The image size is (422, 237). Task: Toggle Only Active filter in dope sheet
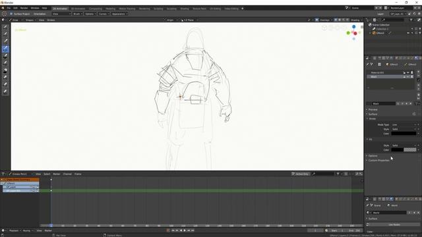[x=300, y=174]
